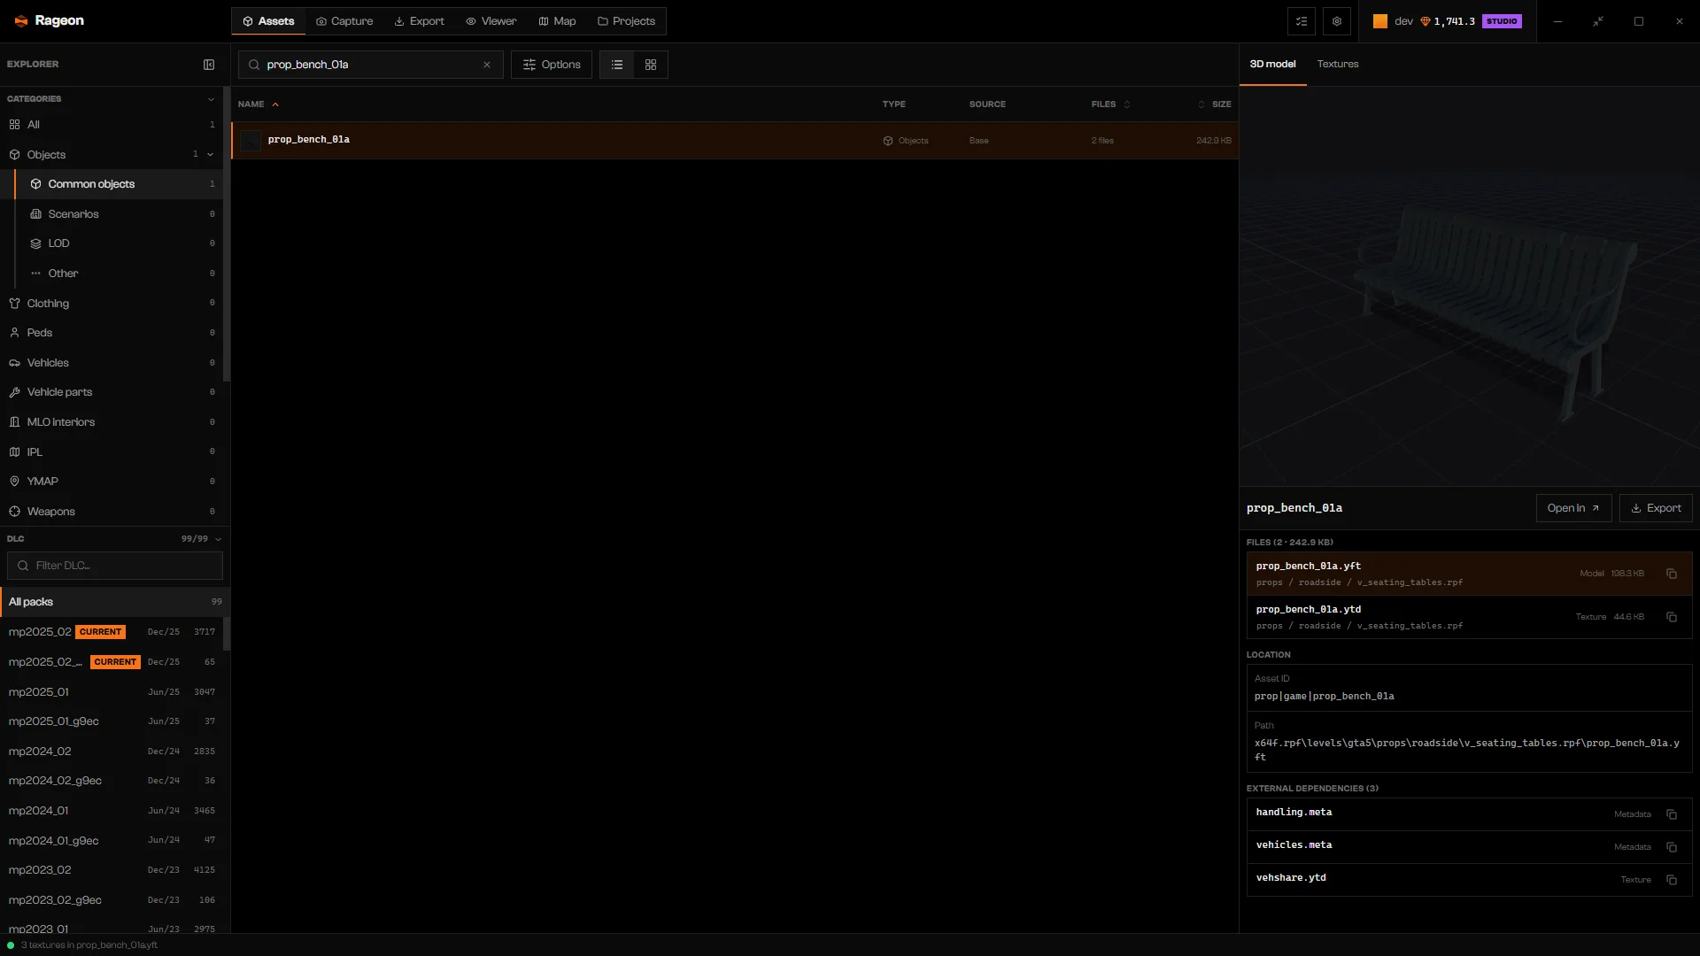1700x956 pixels.
Task: Collapse the Categories section
Action: tap(211, 99)
